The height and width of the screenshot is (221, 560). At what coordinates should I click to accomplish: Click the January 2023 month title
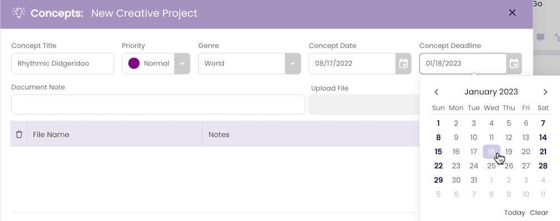491,92
